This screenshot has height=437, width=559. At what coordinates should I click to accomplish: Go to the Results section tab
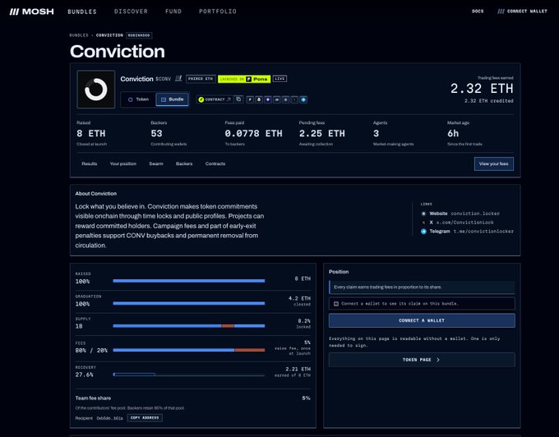point(89,163)
